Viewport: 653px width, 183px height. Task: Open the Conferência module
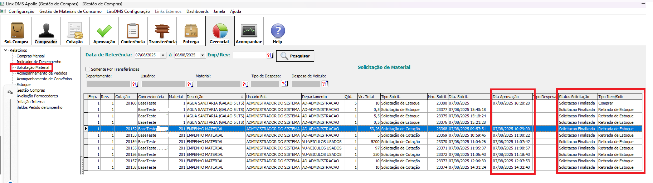click(x=133, y=34)
